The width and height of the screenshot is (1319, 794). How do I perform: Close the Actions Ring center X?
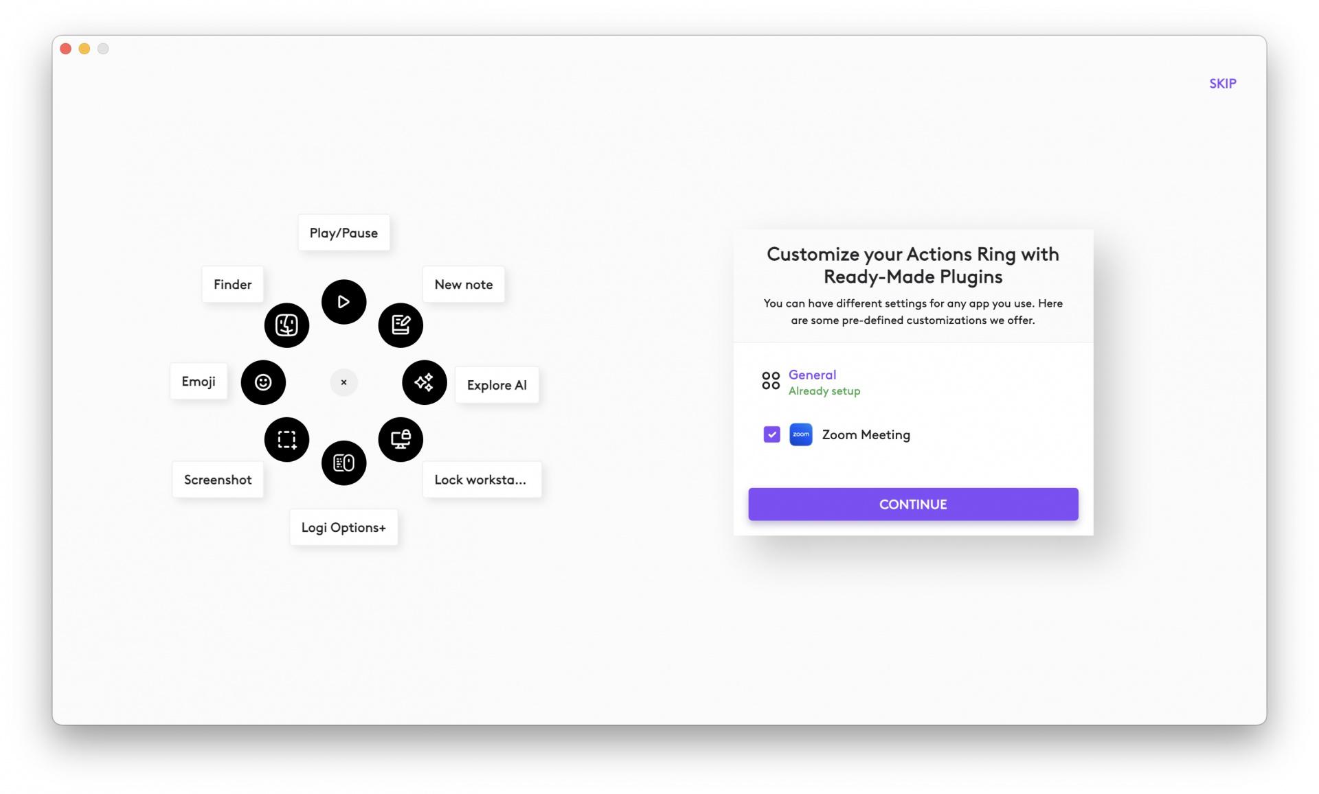click(343, 382)
